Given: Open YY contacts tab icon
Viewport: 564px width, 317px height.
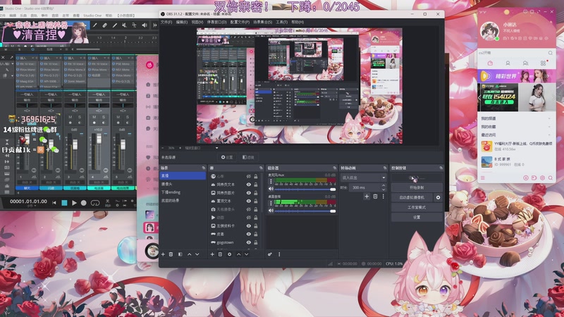Looking at the screenshot, I should point(508,63).
